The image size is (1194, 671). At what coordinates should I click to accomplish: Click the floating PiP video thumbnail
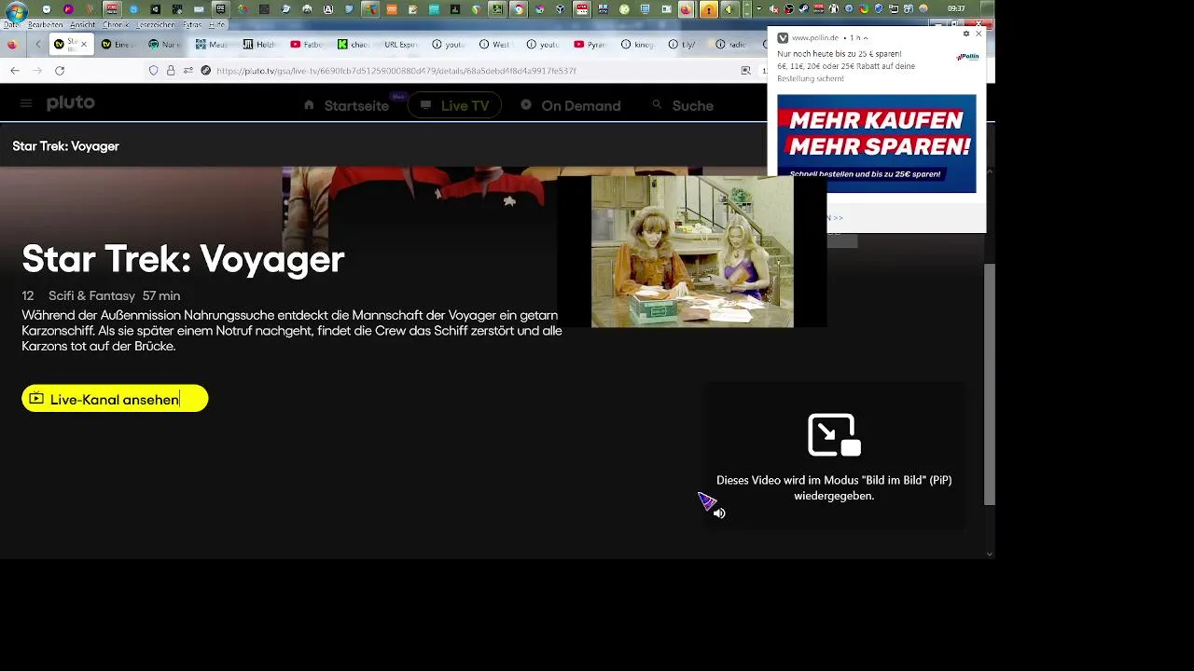692,252
